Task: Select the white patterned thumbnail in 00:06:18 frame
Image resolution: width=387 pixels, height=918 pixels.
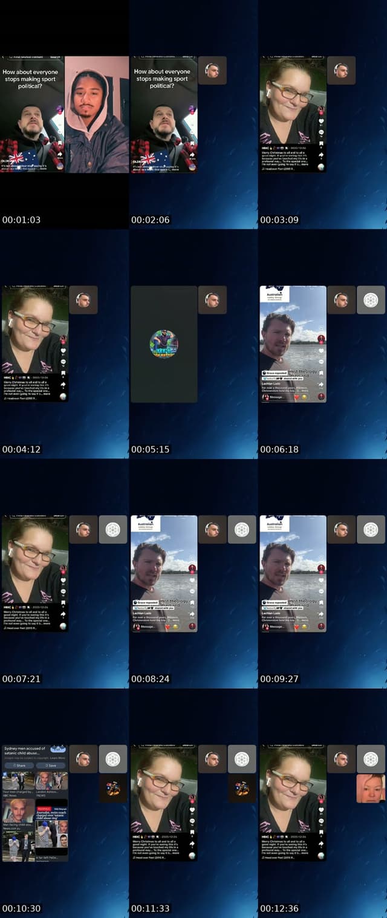Action: click(x=371, y=300)
